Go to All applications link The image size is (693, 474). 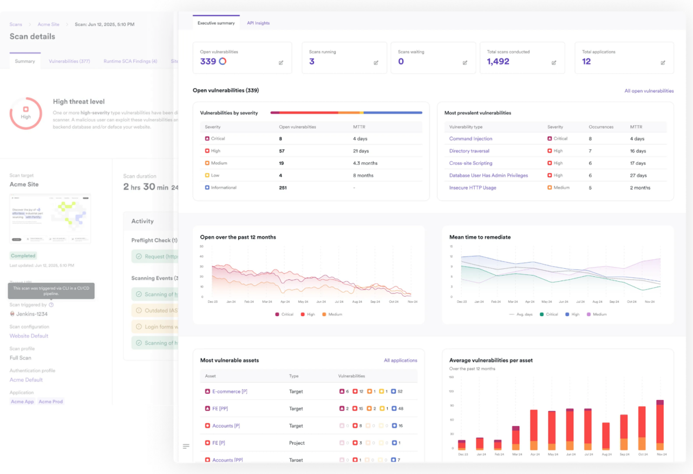(x=400, y=360)
